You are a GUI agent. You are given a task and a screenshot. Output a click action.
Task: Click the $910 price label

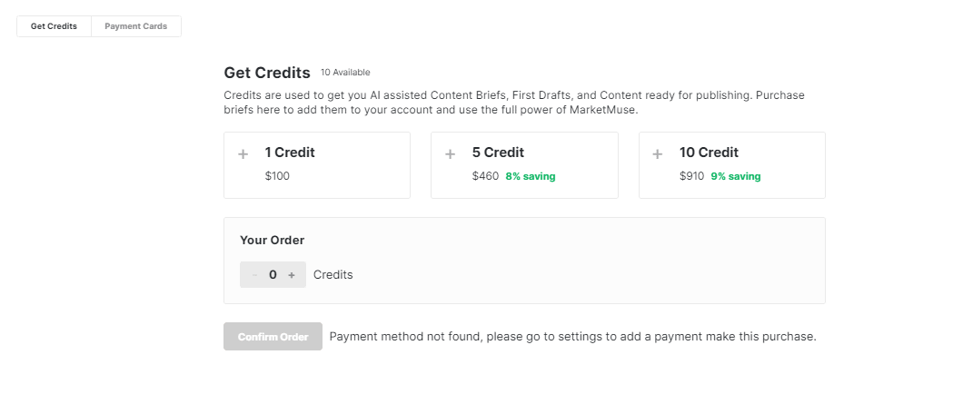[x=691, y=176]
